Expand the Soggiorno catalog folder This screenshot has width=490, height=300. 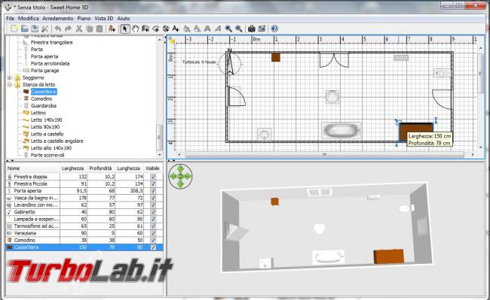click(x=10, y=77)
